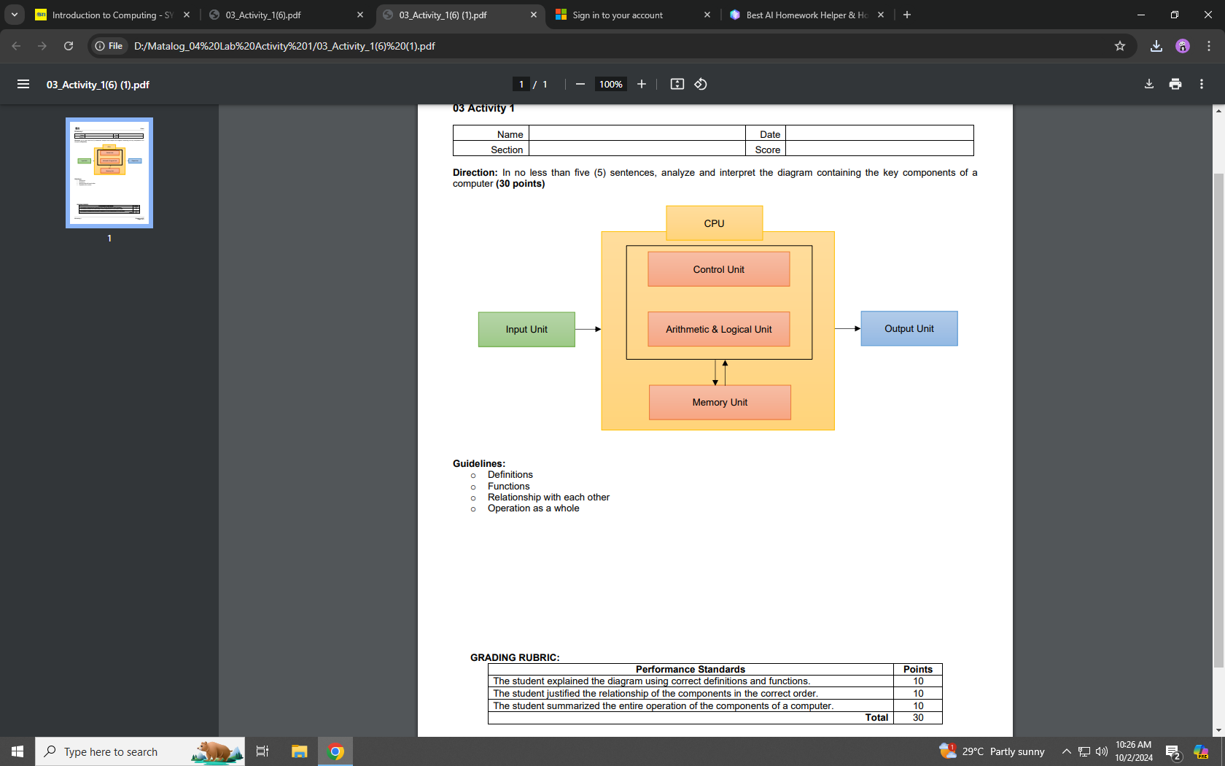Show hidden system tray icons

click(1067, 751)
